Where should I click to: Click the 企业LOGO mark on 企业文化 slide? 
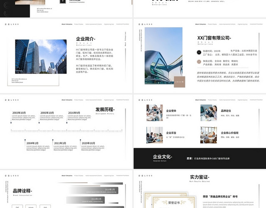click(x=145, y=100)
